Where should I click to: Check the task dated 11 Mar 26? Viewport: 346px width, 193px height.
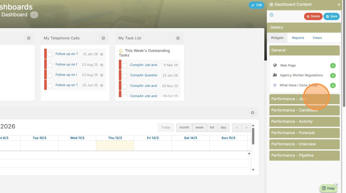click(x=125, y=66)
